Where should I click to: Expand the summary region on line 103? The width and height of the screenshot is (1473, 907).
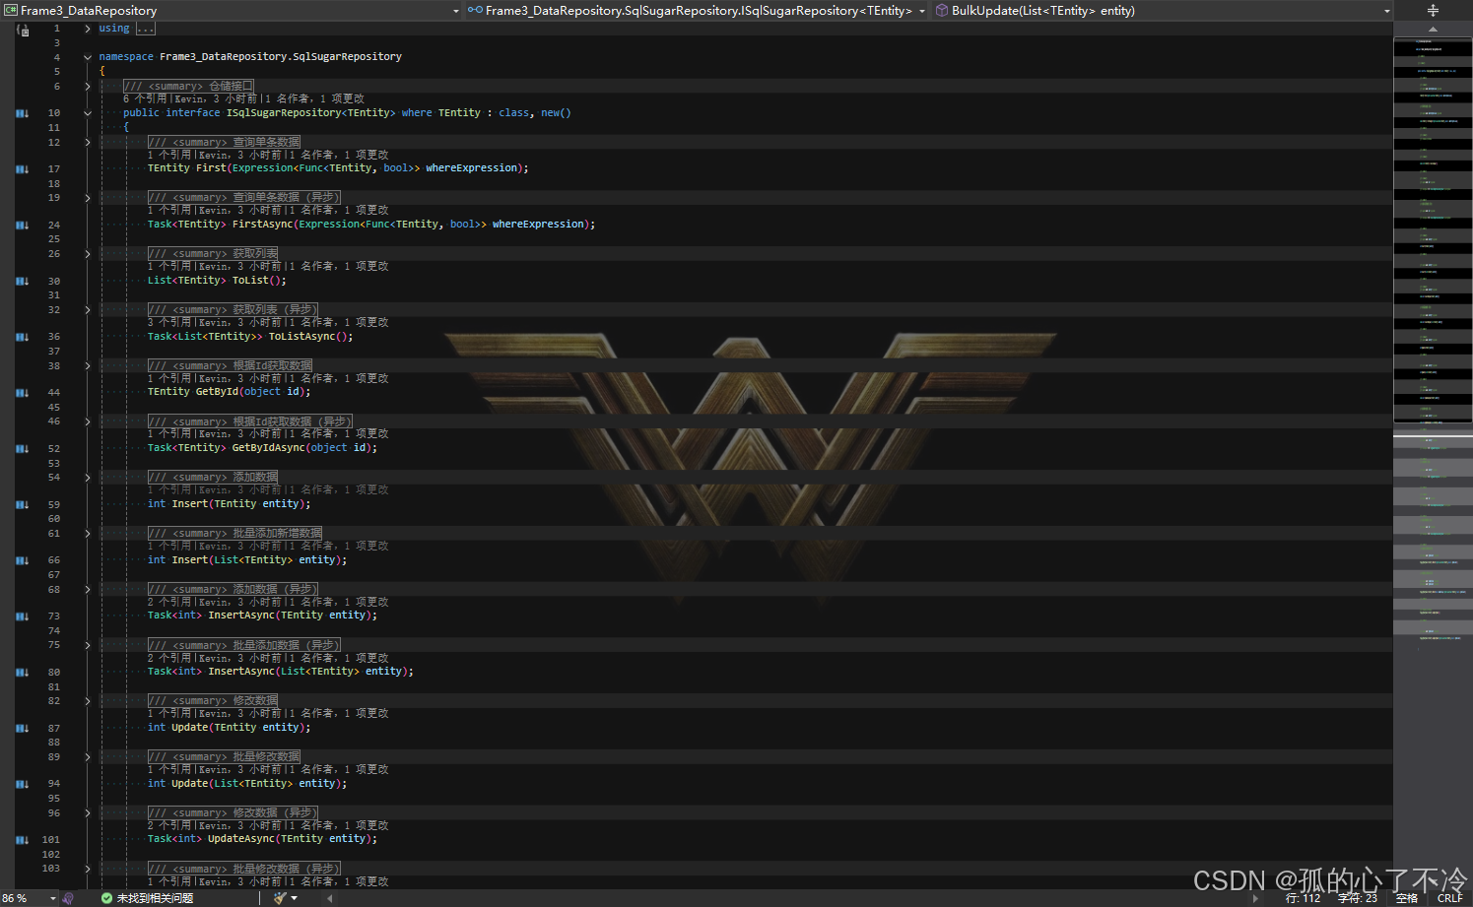tap(88, 870)
